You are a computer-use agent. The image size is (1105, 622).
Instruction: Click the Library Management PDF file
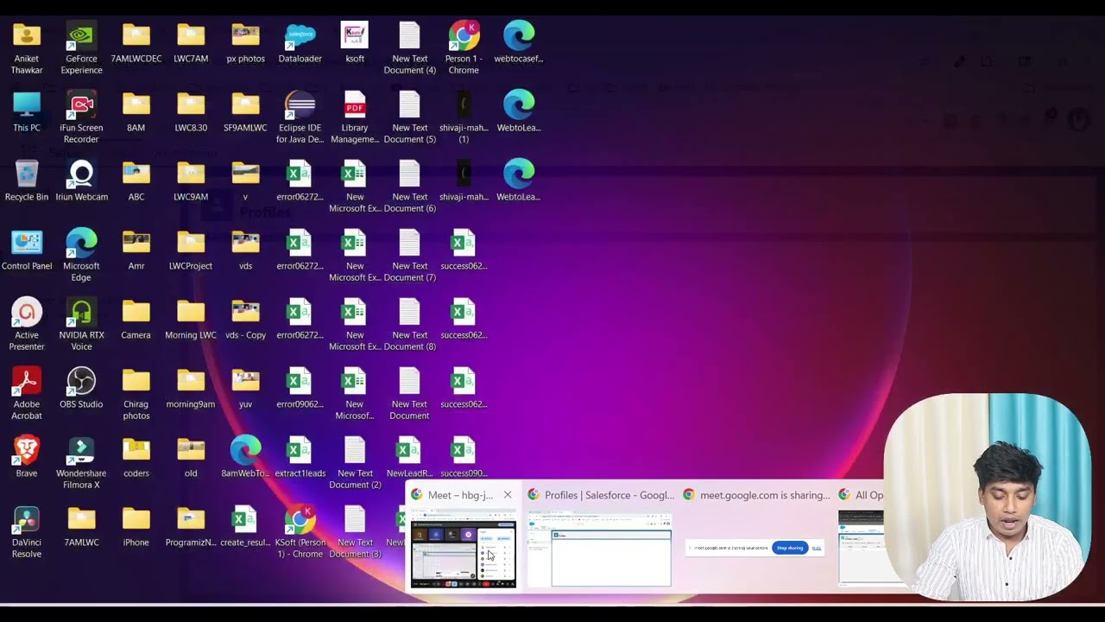[x=355, y=117]
